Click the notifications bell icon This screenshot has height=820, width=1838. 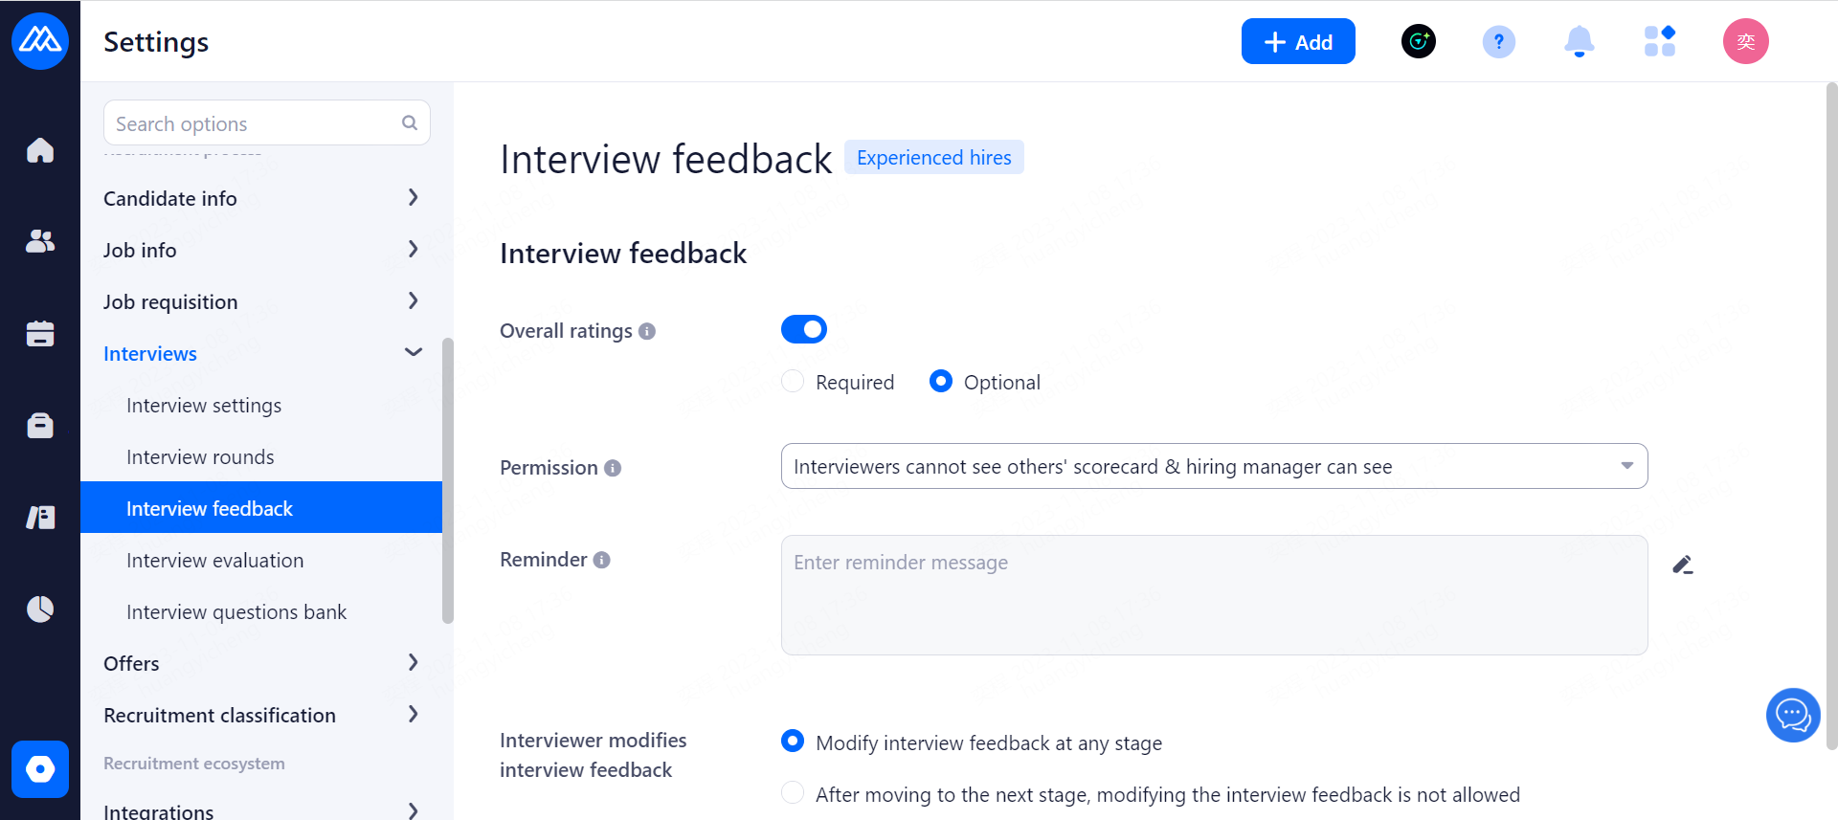(x=1579, y=42)
